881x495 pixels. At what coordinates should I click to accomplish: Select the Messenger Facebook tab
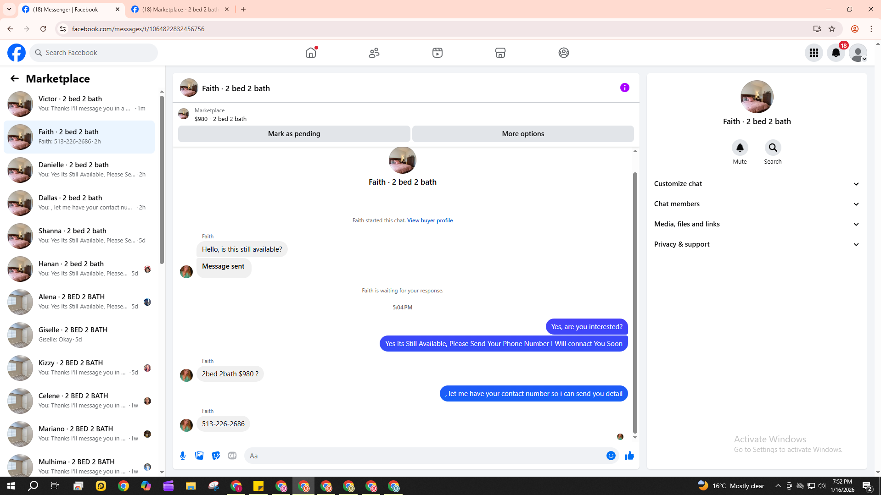(x=71, y=9)
